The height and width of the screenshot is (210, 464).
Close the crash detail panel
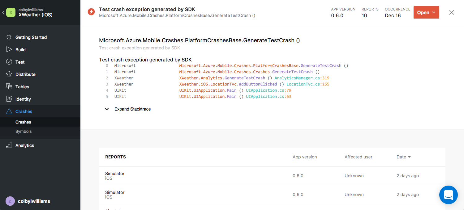pyautogui.click(x=452, y=12)
